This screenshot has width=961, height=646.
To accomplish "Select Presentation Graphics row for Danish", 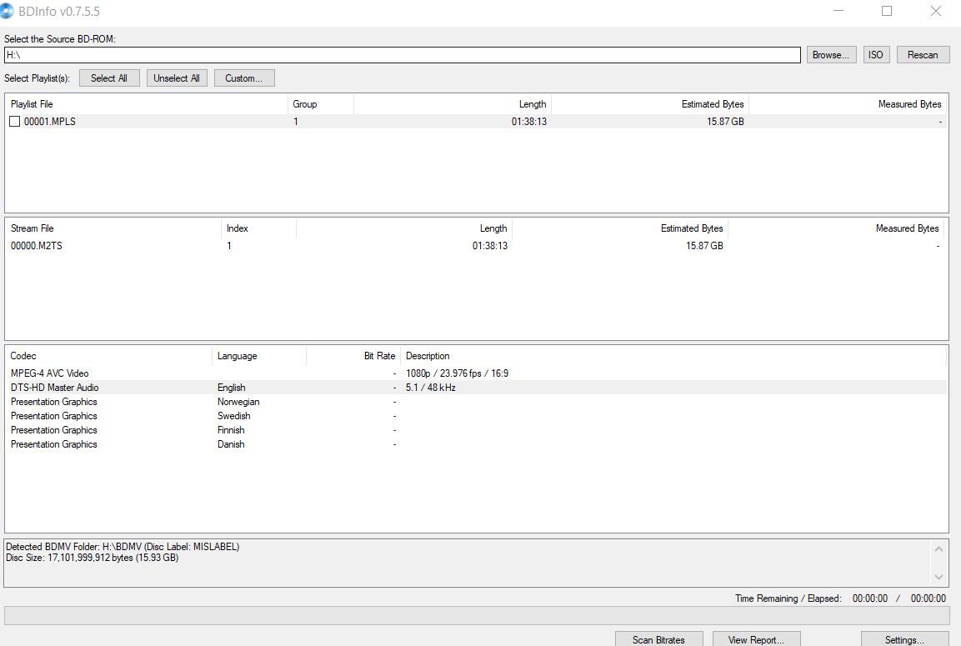I will pos(476,443).
